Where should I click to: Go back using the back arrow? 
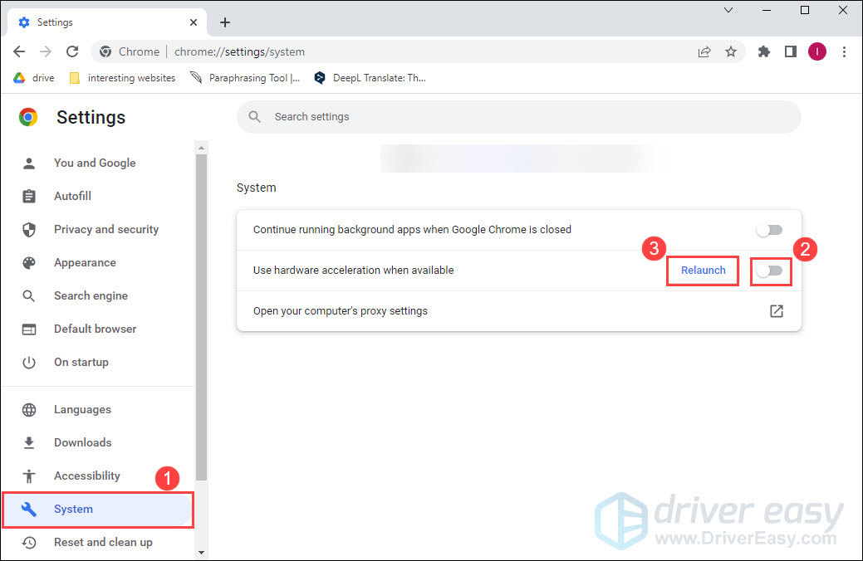[19, 51]
